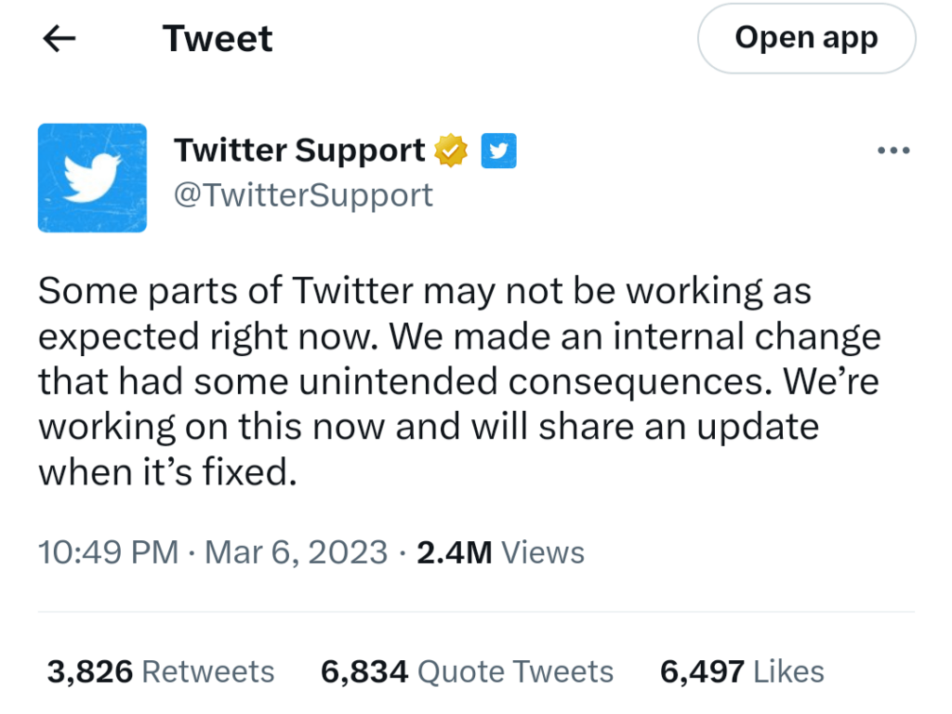Open the three-dot more options menu
Screen dimensions: 952x714
click(893, 150)
